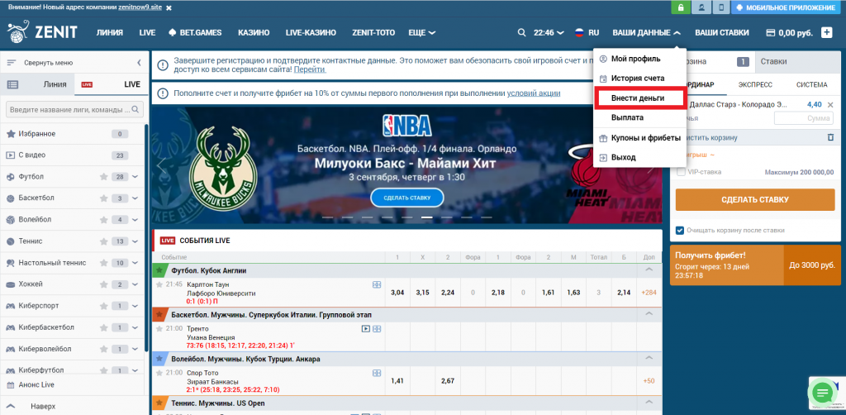Screen dimensions: 846x415
Task: Open the ЕЩЕ dropdown in navigation
Action: click(x=422, y=32)
